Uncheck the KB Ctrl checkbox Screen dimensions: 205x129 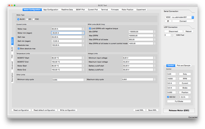tap(168, 97)
